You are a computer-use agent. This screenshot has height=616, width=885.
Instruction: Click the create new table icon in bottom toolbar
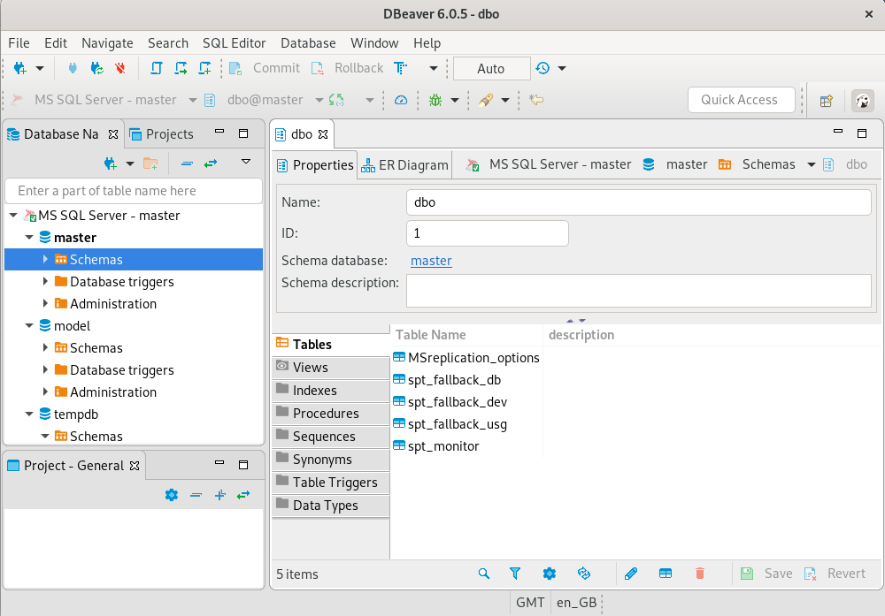[666, 574]
